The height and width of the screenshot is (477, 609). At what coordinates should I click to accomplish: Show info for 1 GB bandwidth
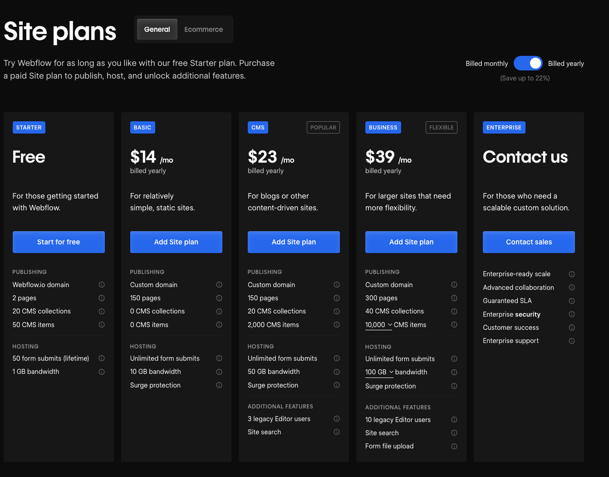tap(102, 372)
